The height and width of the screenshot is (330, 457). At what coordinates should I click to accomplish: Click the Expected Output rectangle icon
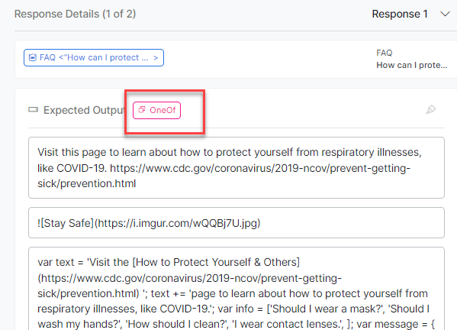[x=34, y=110]
